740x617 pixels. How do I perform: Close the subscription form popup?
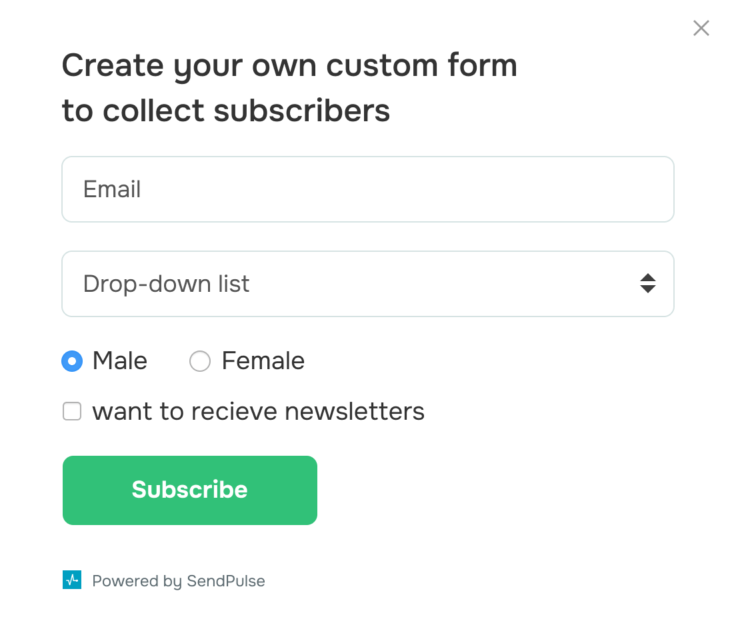[701, 28]
